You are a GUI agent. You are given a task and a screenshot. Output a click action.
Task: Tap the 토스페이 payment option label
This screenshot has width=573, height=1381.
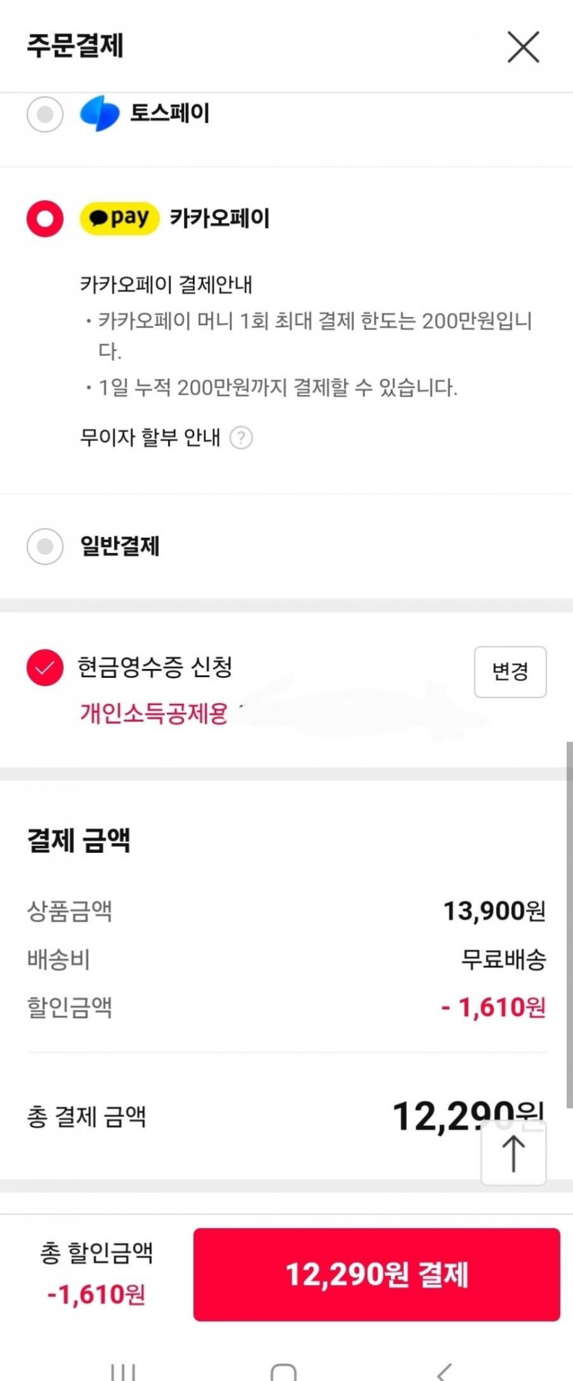point(170,113)
